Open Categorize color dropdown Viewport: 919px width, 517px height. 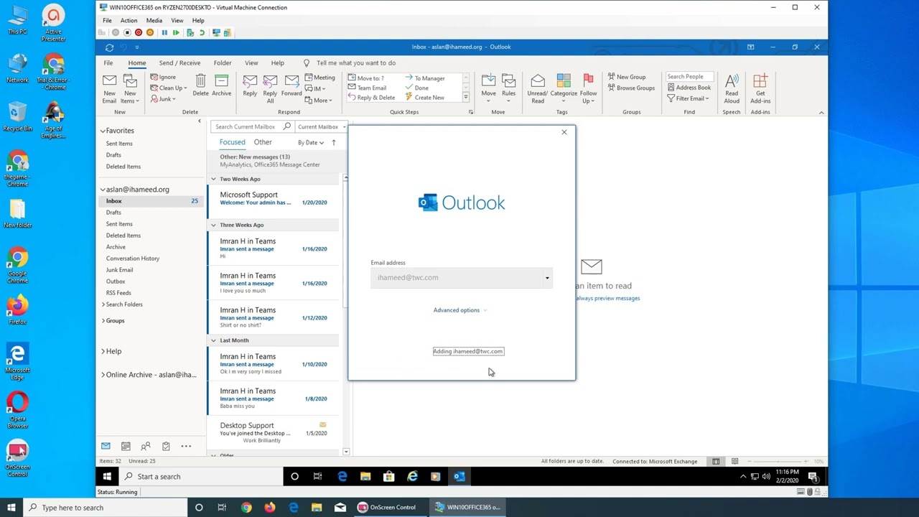(564, 88)
